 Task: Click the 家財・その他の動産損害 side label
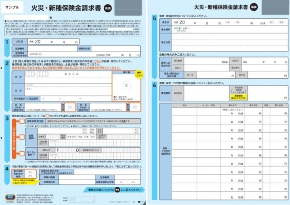click(x=166, y=151)
